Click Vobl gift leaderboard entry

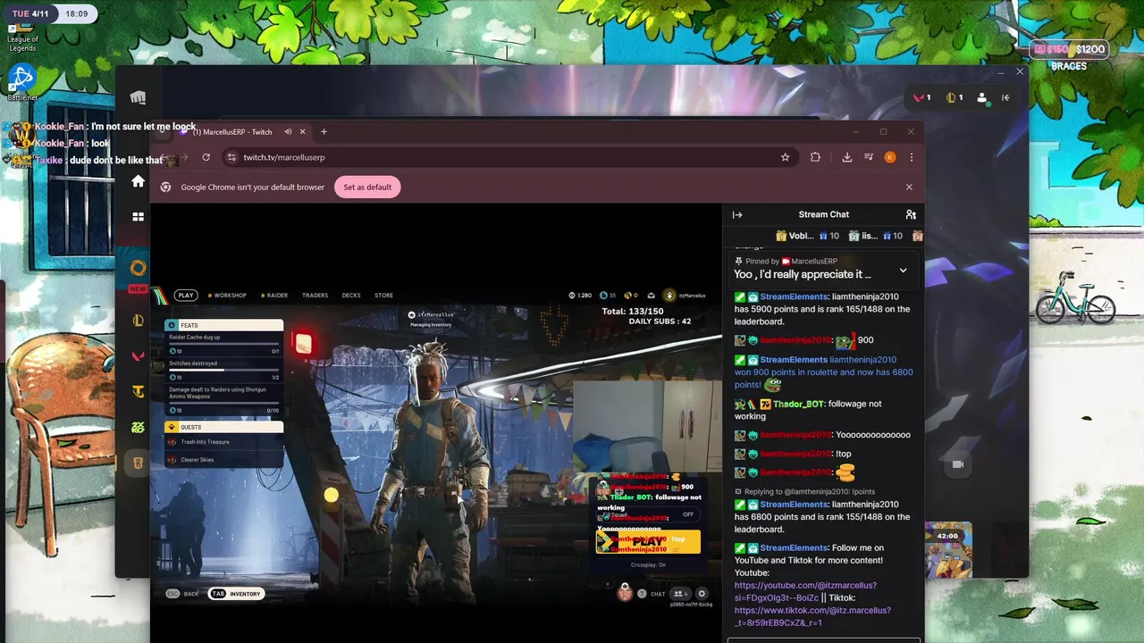(807, 236)
